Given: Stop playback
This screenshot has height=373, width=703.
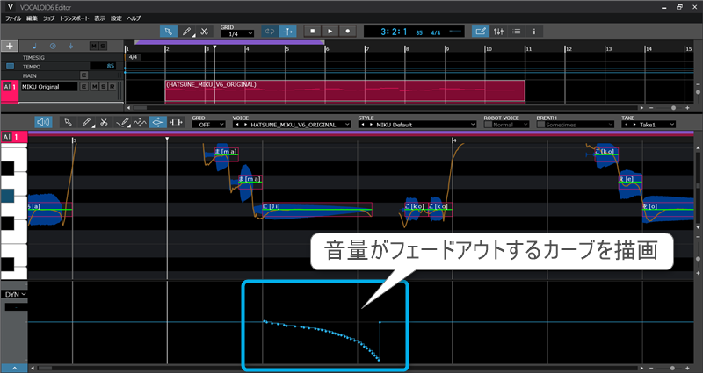Looking at the screenshot, I should click(313, 32).
